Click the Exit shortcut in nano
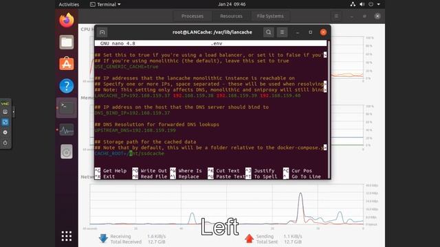This screenshot has width=440, height=247. pos(104,176)
